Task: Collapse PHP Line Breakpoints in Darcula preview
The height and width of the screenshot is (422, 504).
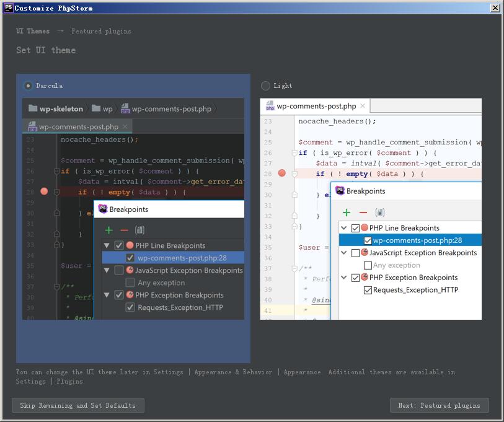Action: [107, 245]
